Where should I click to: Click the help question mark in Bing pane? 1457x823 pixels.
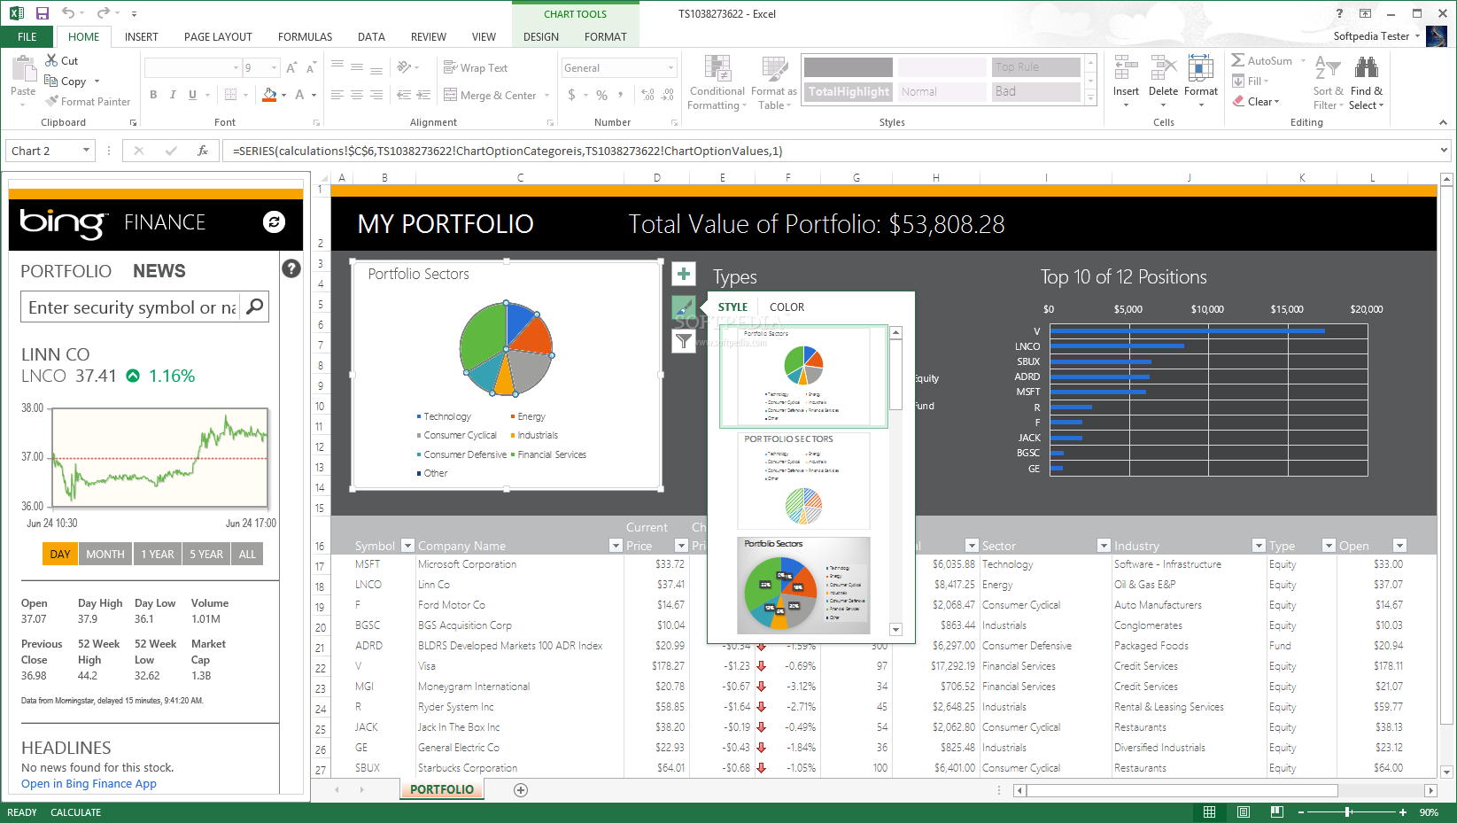point(291,268)
